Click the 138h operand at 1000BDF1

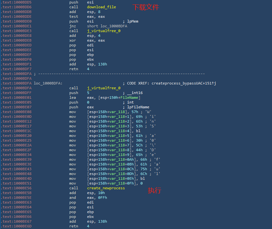coord(103,64)
